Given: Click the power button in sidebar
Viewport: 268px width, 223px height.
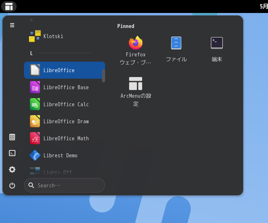Looking at the screenshot, I should 12,186.
